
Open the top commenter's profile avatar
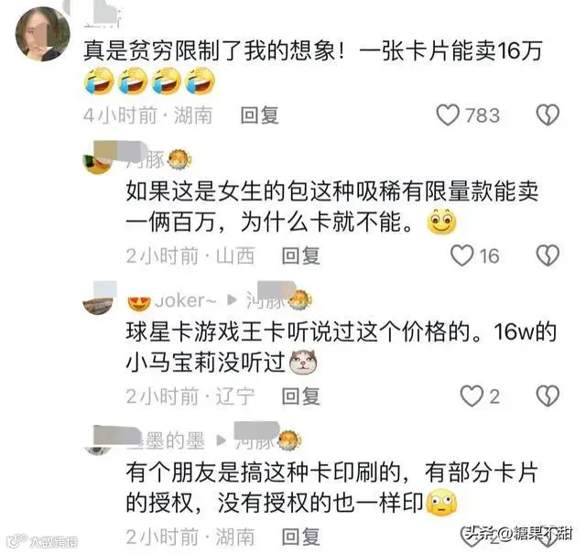(43, 34)
